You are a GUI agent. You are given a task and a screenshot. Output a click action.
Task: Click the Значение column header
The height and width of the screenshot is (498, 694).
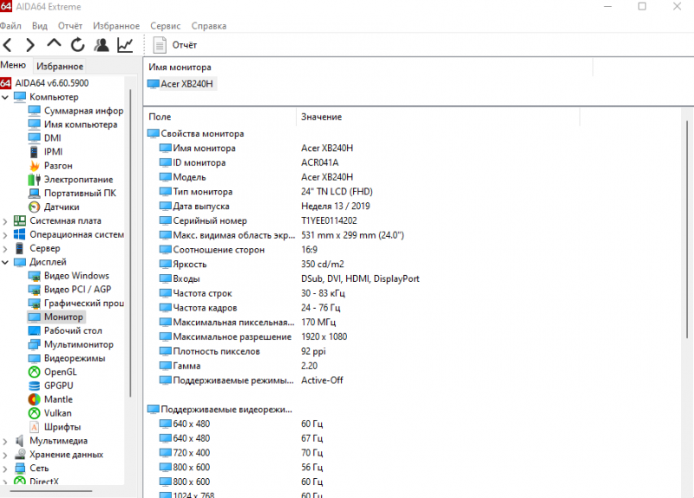tap(438, 117)
